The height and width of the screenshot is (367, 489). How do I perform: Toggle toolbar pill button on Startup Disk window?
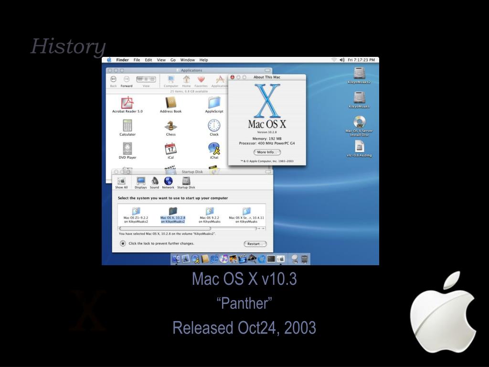click(268, 172)
